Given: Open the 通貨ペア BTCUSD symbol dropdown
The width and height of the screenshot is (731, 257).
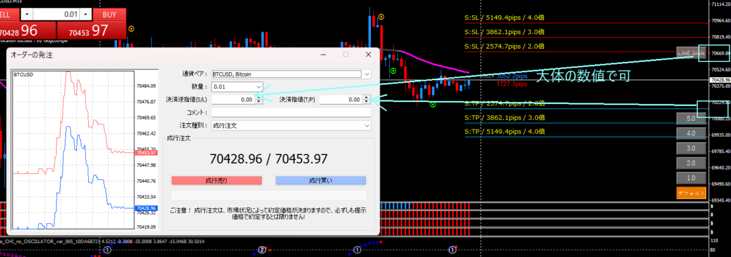Looking at the screenshot, I should pos(366,74).
